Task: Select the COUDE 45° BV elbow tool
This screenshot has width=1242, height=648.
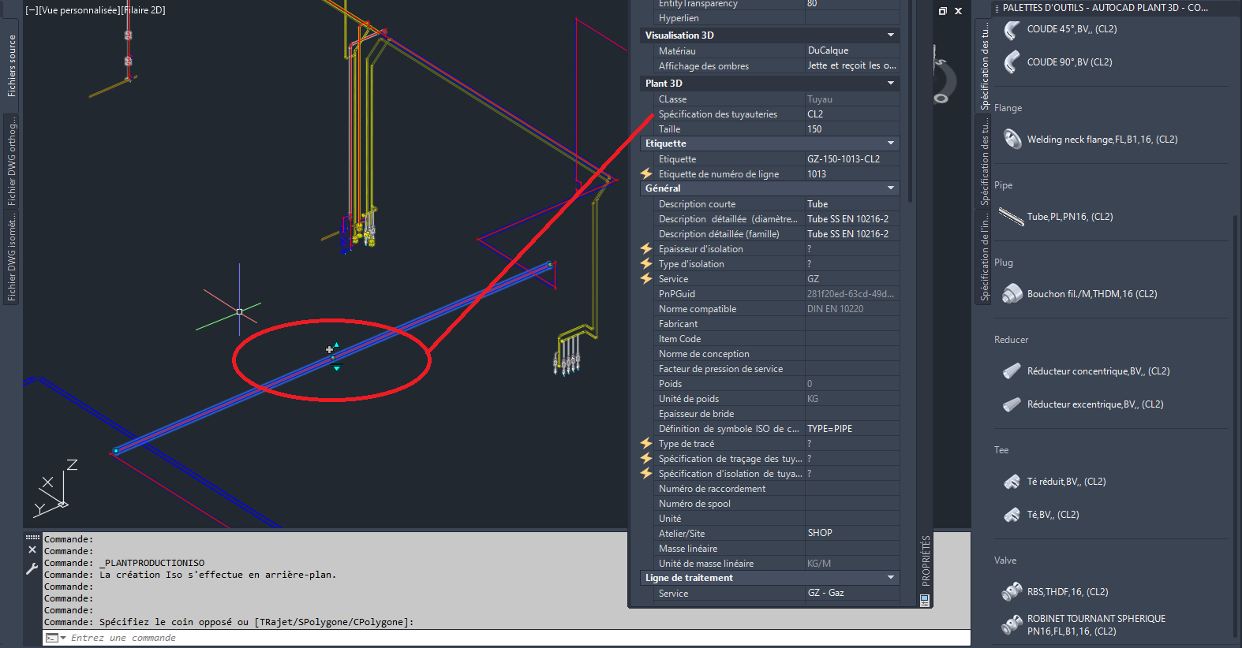Action: (x=1059, y=29)
